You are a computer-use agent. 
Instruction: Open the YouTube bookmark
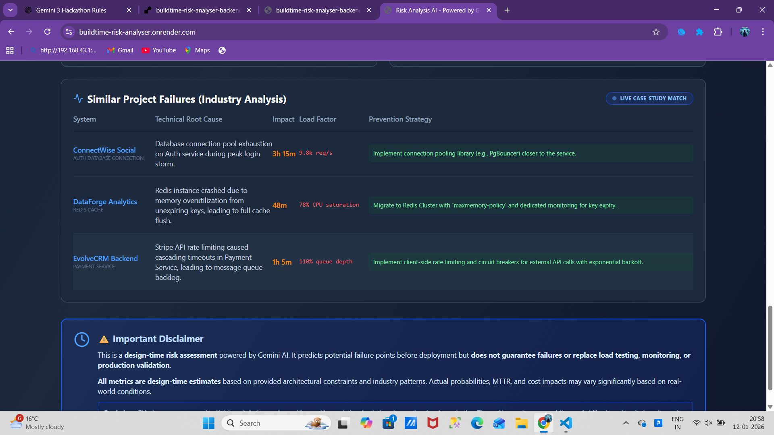[159, 50]
